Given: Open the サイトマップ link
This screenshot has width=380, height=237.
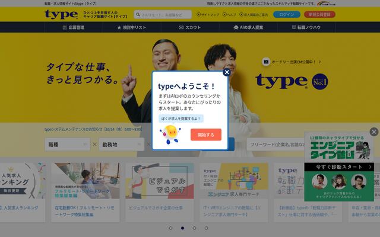Looking at the screenshot, I should (208, 14).
